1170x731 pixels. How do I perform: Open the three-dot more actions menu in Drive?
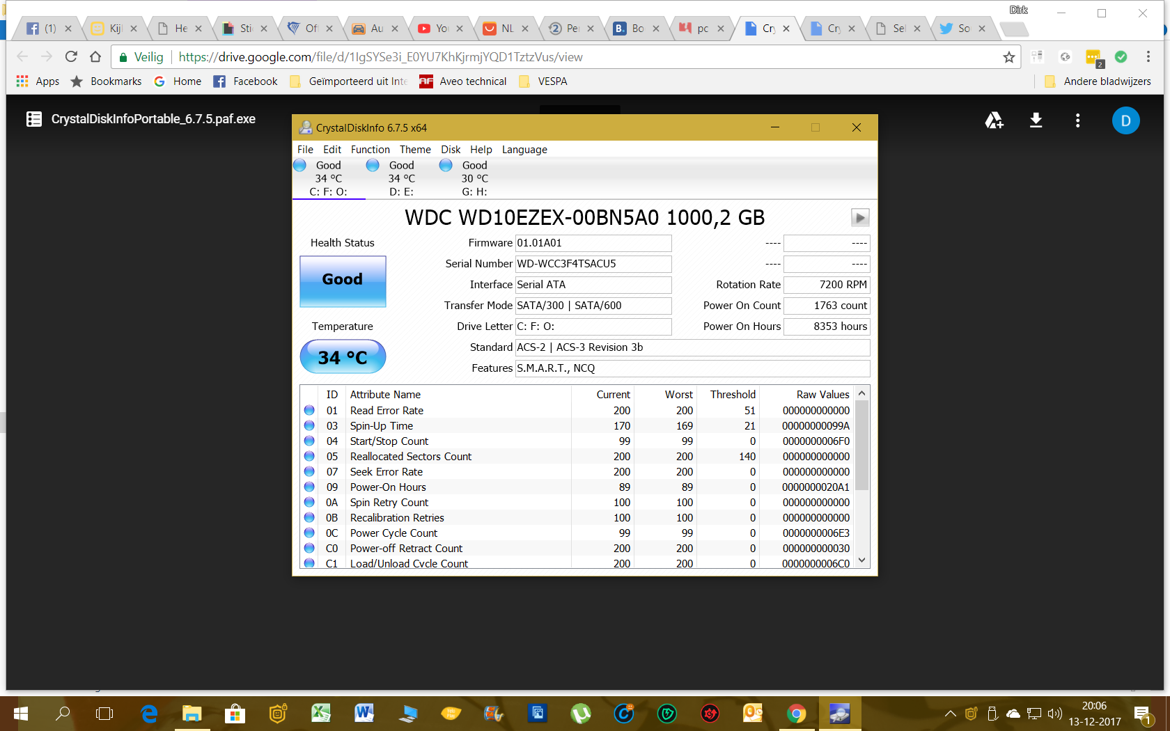click(x=1077, y=120)
